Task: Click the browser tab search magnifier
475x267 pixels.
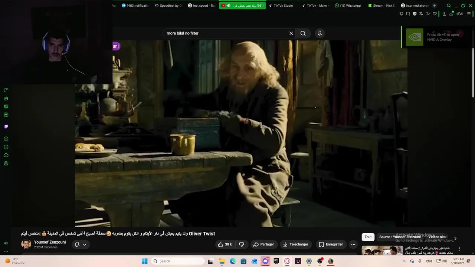Action: [x=449, y=6]
